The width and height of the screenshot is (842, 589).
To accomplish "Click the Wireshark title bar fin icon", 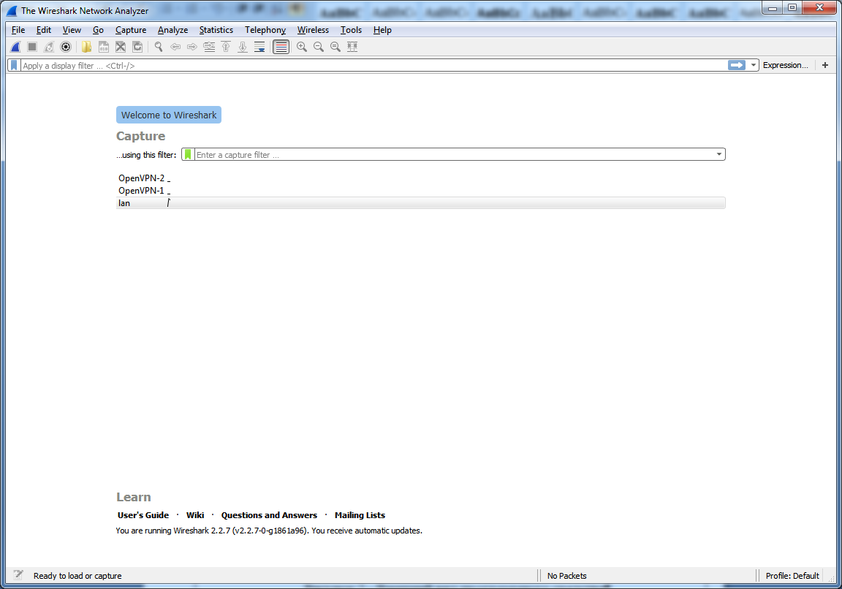I will pyautogui.click(x=11, y=11).
